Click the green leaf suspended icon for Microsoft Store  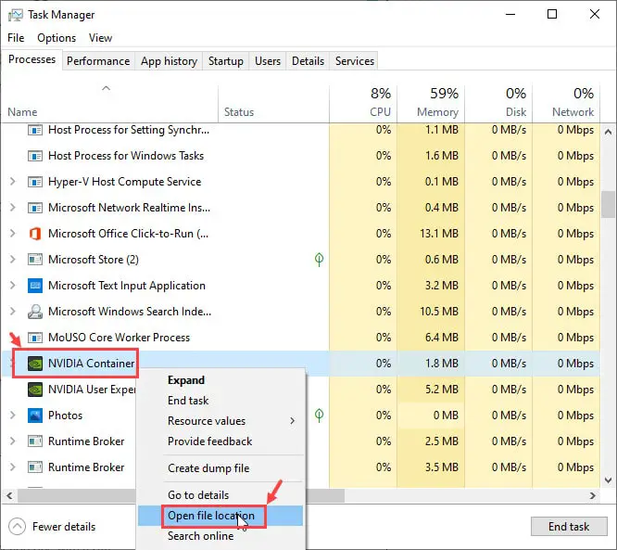(319, 260)
